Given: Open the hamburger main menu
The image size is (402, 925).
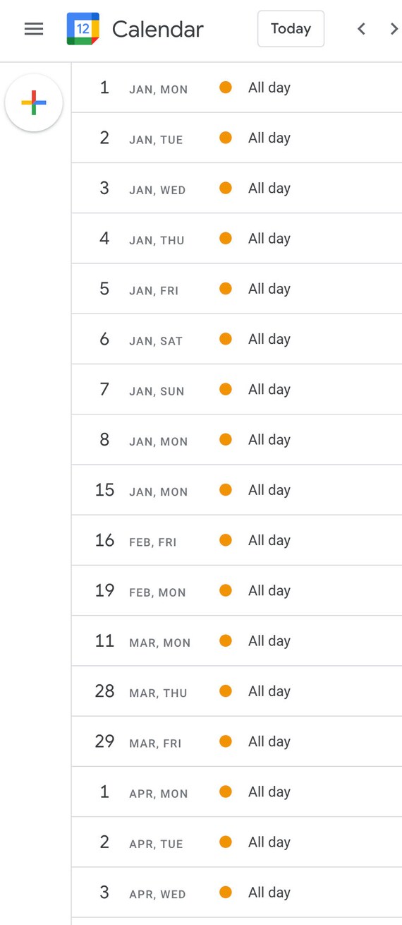Looking at the screenshot, I should pyautogui.click(x=34, y=29).
